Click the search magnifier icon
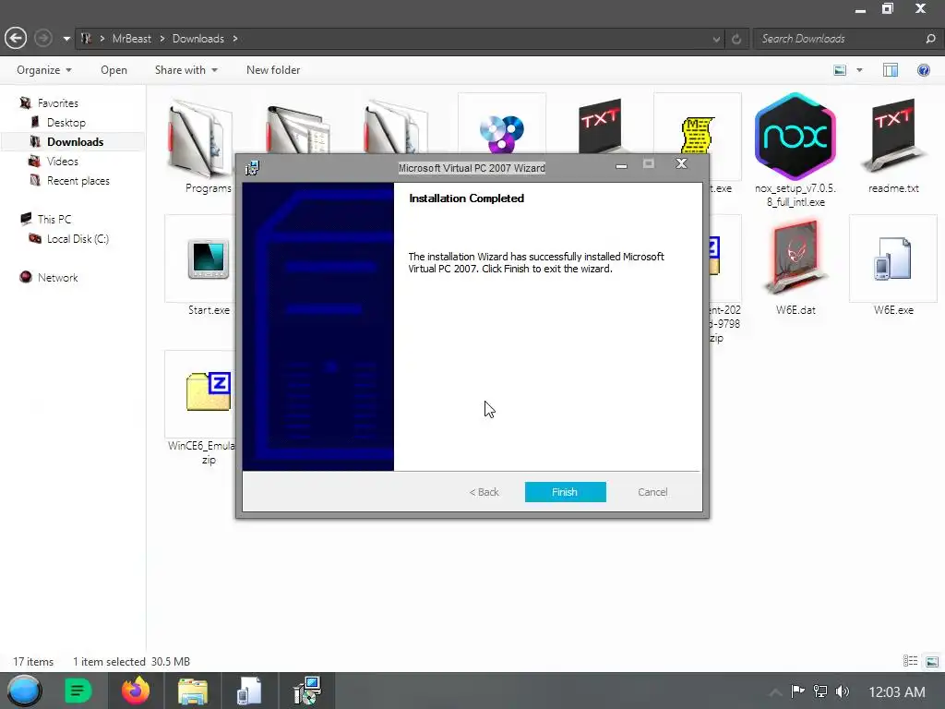Screen dimensions: 945x709 (930, 39)
